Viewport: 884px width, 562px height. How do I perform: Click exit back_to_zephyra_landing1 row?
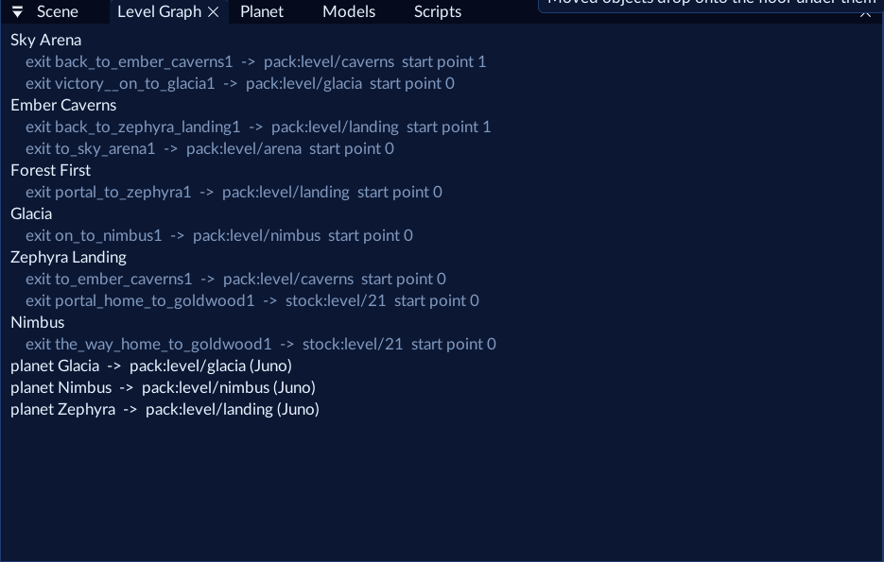[258, 128]
